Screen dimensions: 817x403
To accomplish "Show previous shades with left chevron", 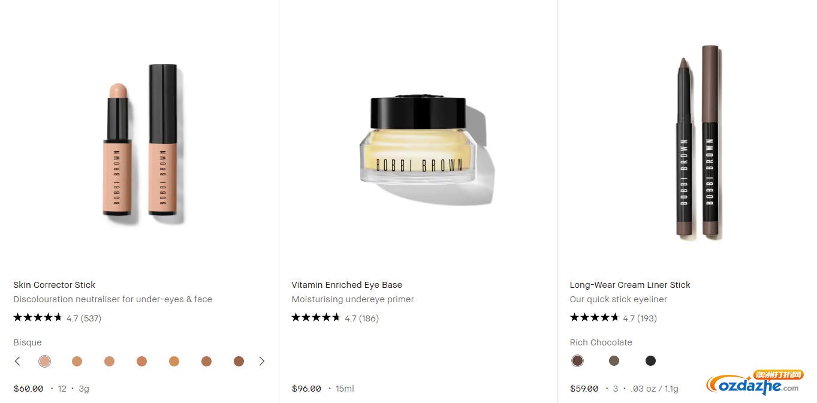I will pos(17,361).
